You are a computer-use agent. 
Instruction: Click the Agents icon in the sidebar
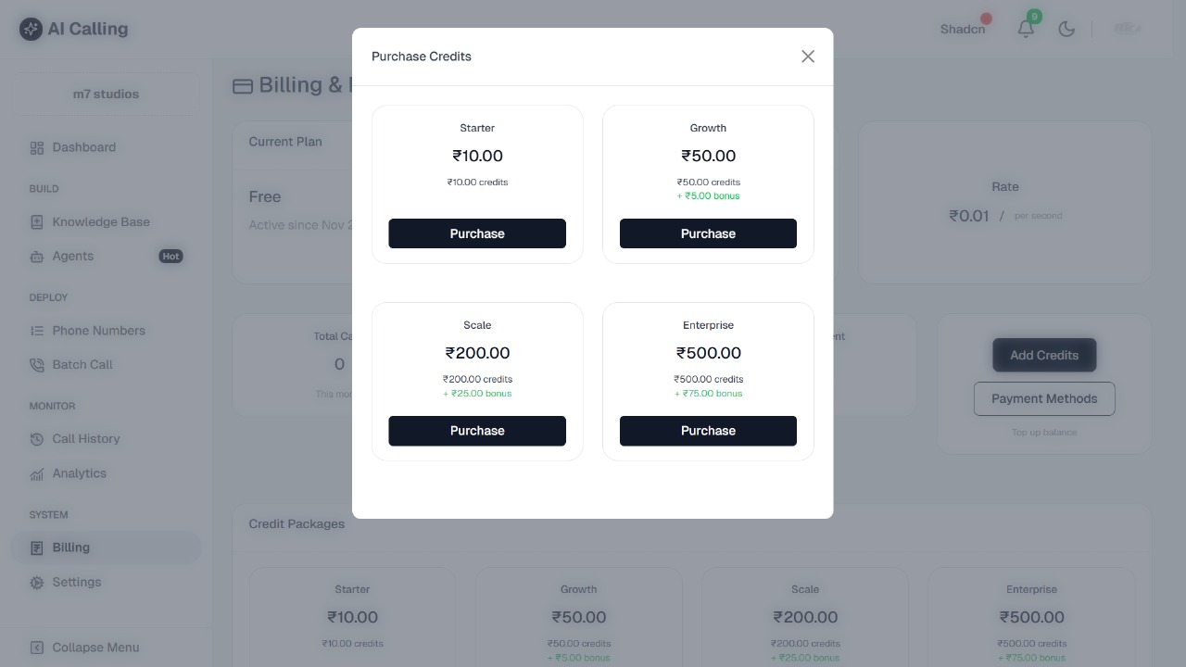coord(35,256)
